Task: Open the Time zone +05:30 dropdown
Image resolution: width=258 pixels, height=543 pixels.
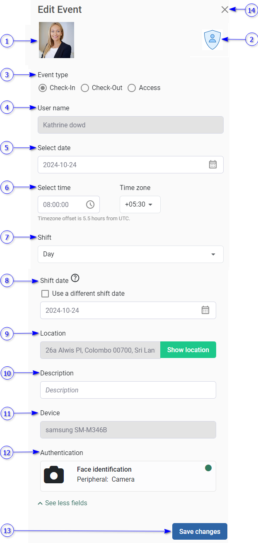Action: point(140,205)
